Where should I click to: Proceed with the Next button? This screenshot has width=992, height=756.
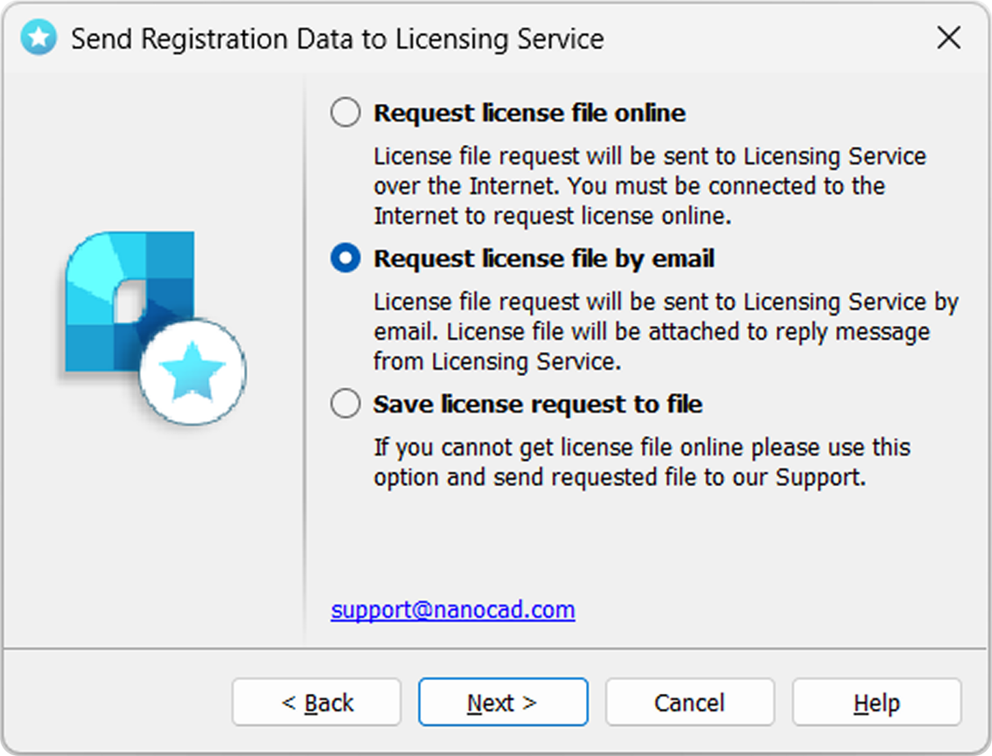(503, 703)
